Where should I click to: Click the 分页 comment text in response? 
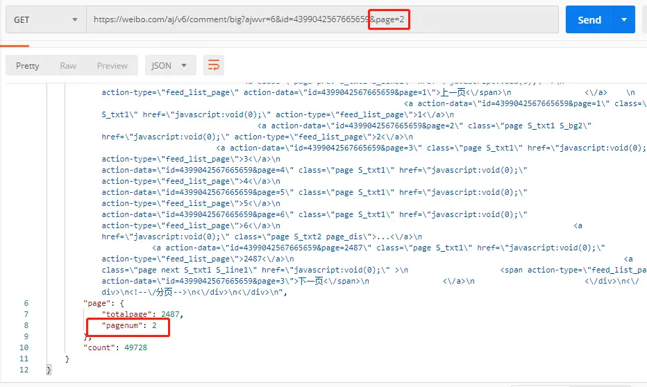(x=165, y=292)
